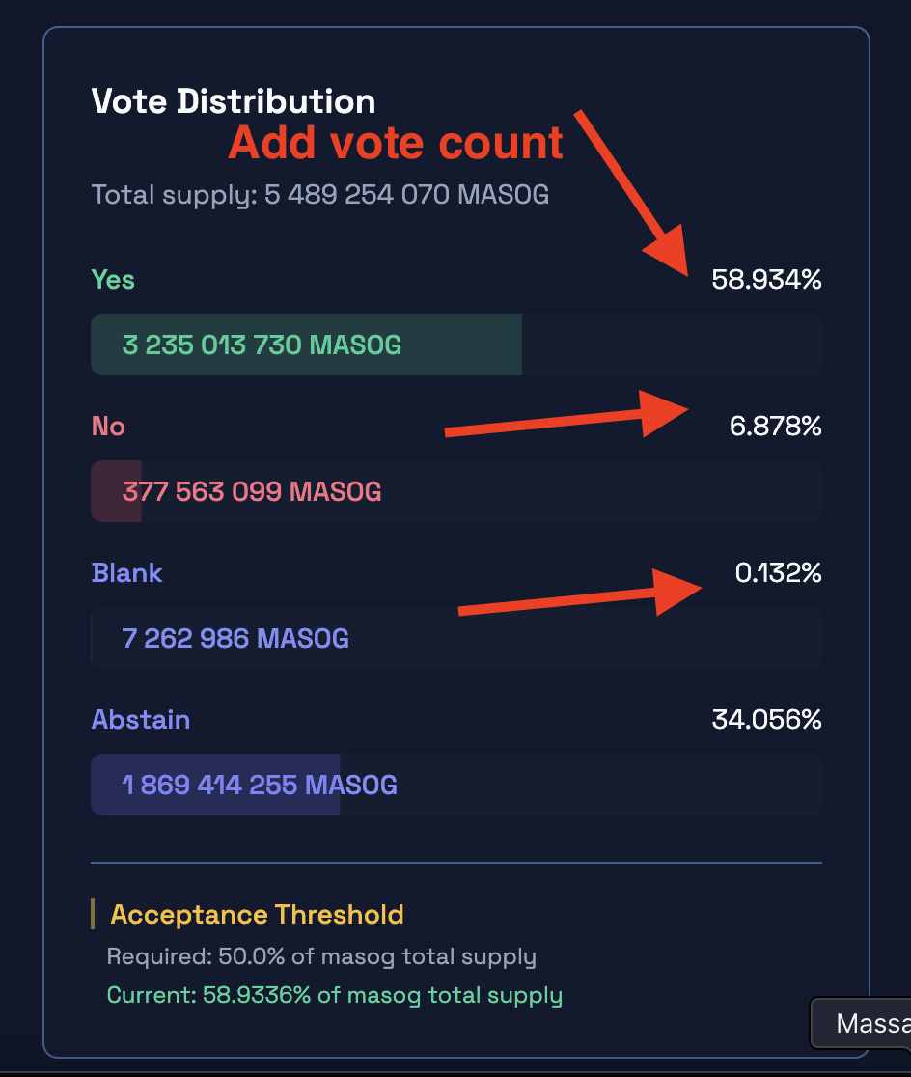Select the Abstain option label
This screenshot has width=911, height=1077.
click(141, 720)
